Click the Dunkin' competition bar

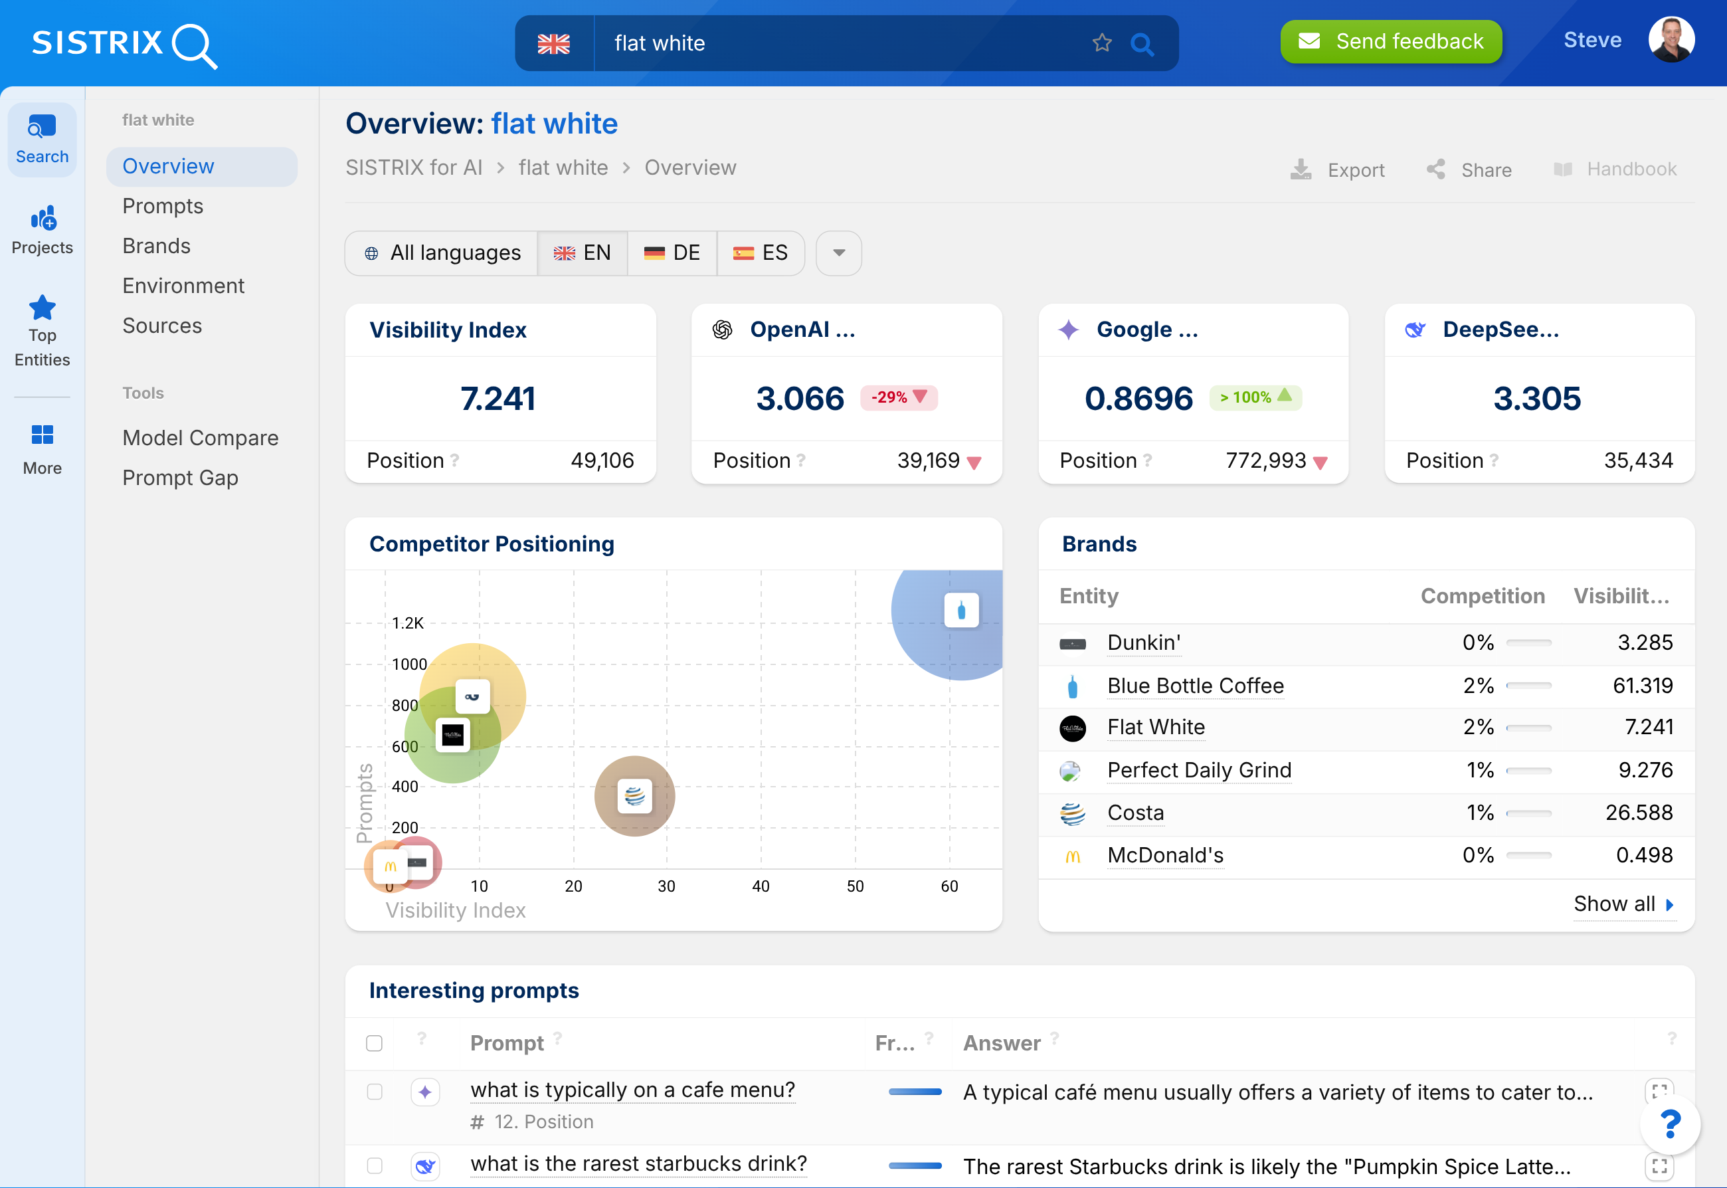click(x=1528, y=643)
